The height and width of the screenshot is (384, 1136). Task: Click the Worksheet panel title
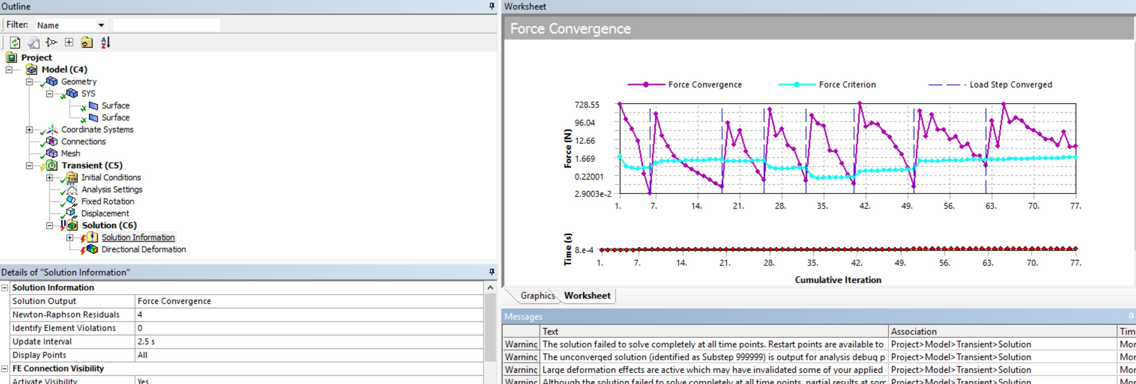coord(525,6)
